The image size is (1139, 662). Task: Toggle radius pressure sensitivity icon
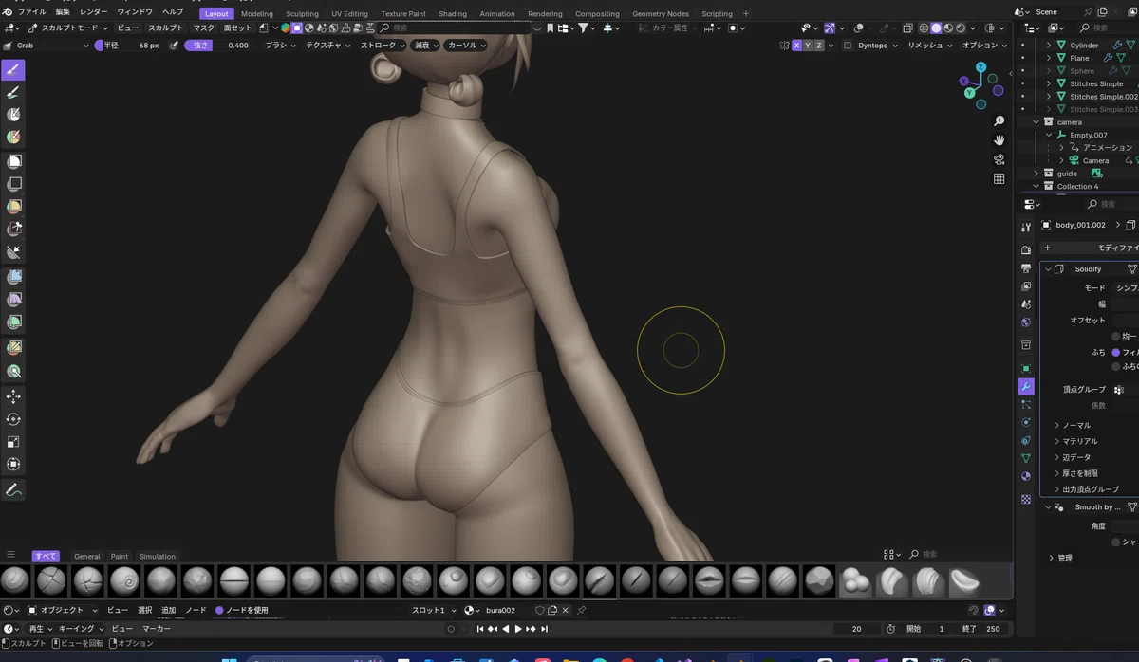(x=174, y=46)
